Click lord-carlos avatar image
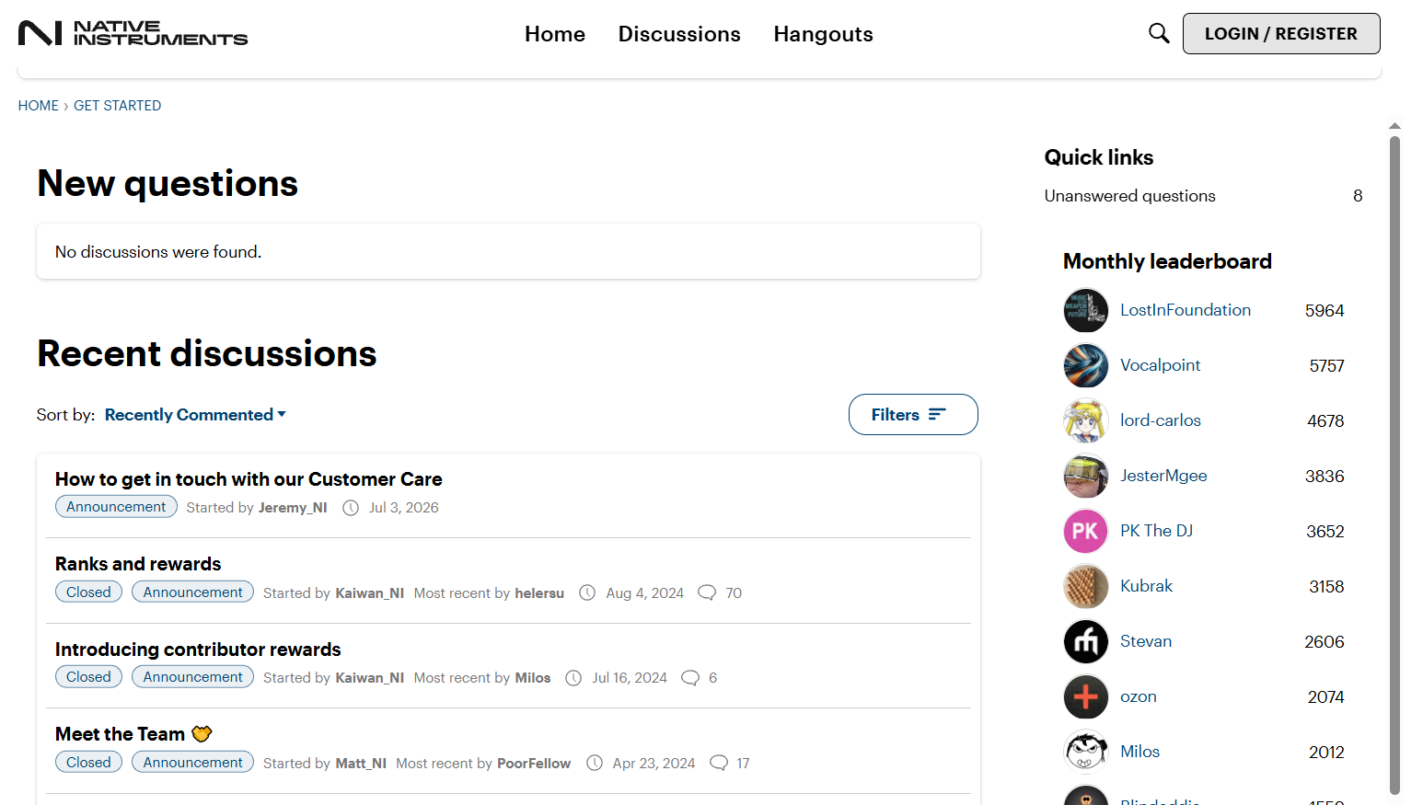1423x805 pixels. (1086, 421)
